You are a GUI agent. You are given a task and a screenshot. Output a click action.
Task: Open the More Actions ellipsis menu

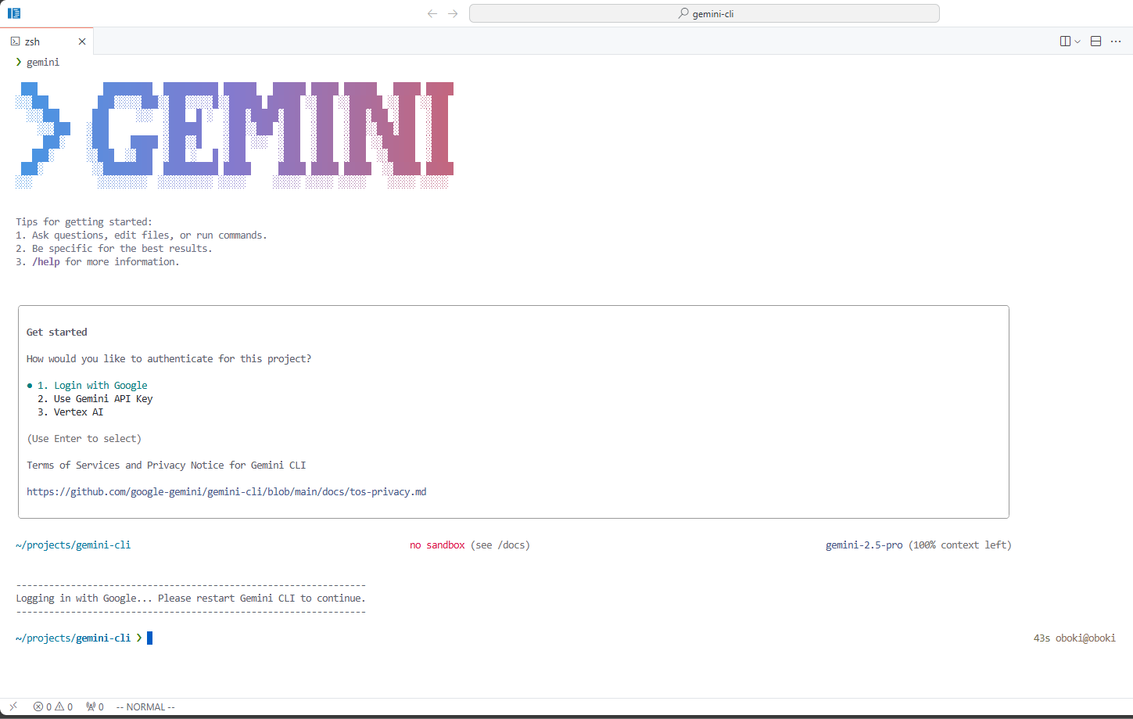coord(1116,41)
